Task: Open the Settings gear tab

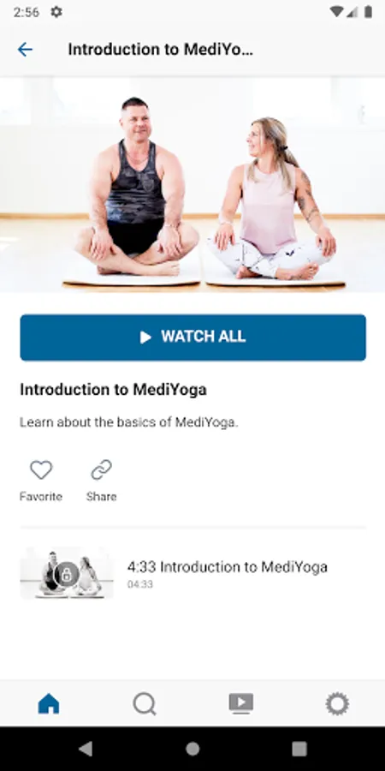Action: click(337, 703)
